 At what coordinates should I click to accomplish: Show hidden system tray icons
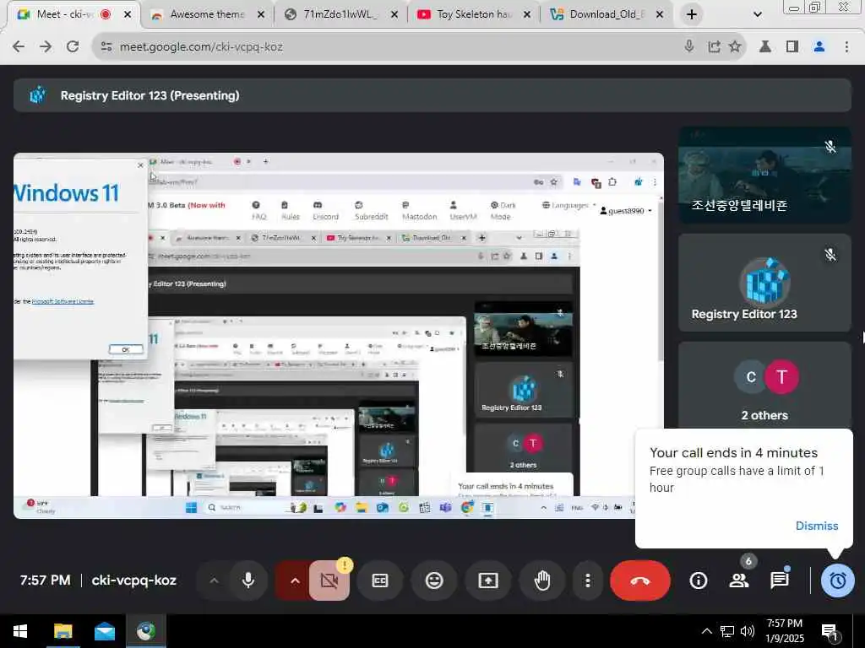pyautogui.click(x=706, y=631)
